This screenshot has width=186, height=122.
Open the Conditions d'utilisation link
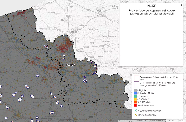177,121
